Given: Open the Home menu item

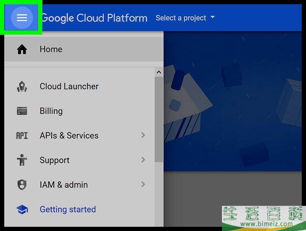Looking at the screenshot, I should pos(84,49).
